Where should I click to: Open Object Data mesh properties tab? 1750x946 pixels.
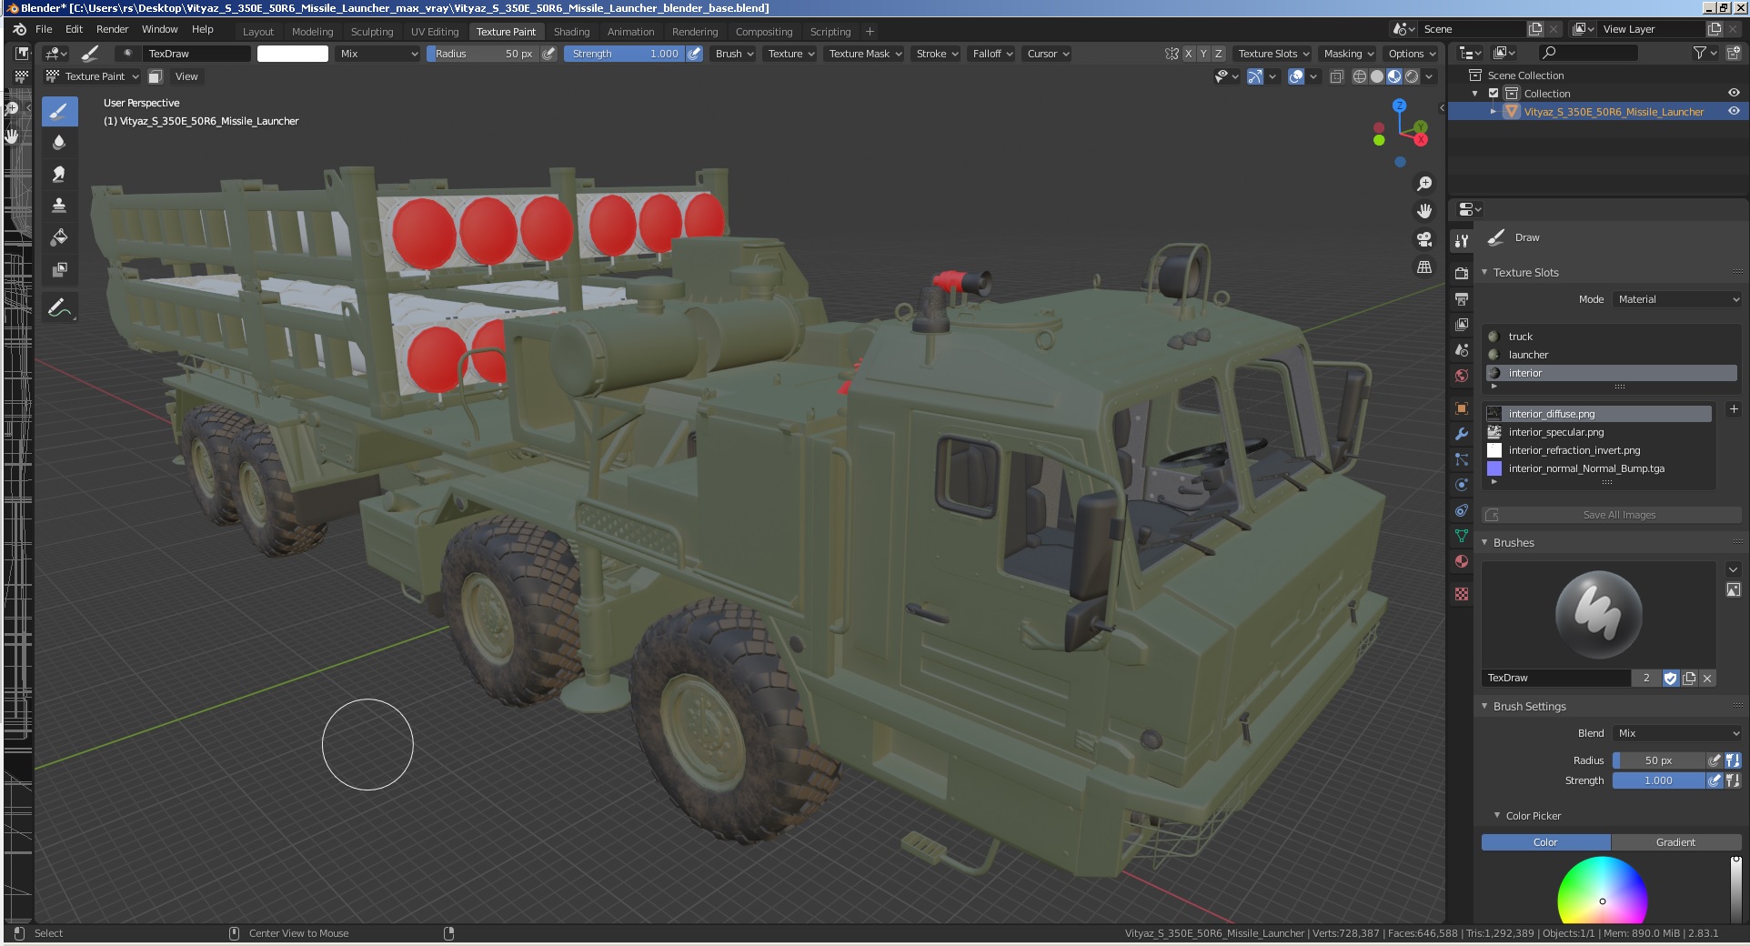coord(1461,536)
